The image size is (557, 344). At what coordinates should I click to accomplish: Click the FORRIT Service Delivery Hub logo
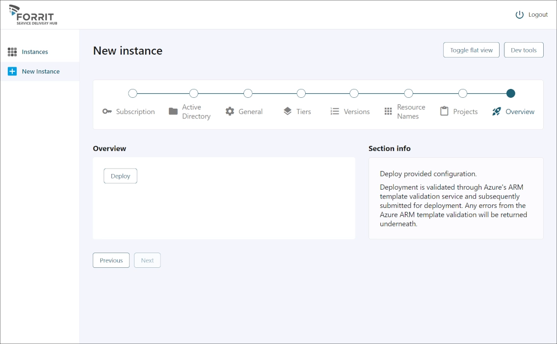click(x=32, y=15)
